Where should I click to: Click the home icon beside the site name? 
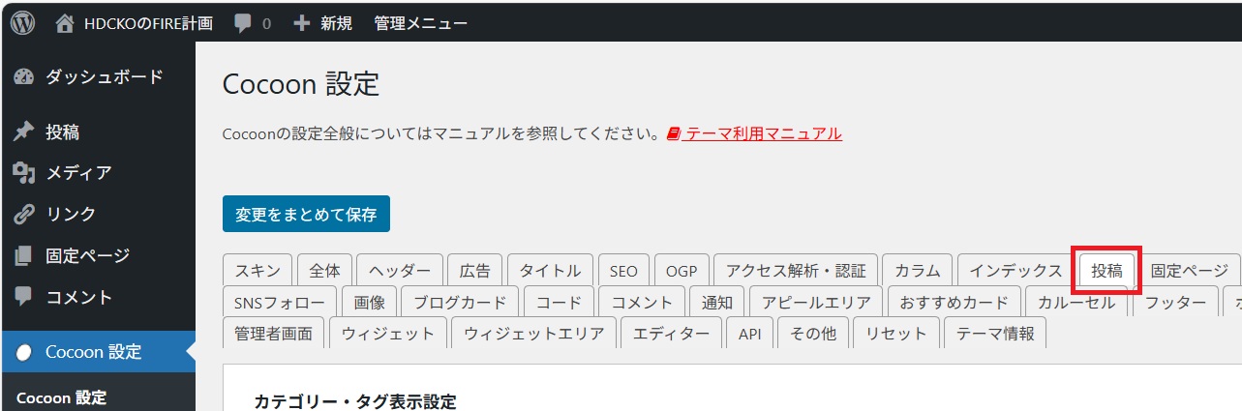64,22
